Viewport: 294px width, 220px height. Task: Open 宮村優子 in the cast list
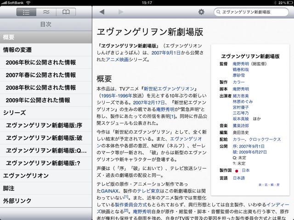coord(241,107)
